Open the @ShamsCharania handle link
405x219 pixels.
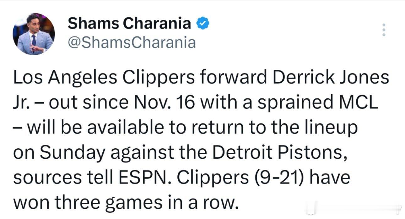click(x=132, y=42)
